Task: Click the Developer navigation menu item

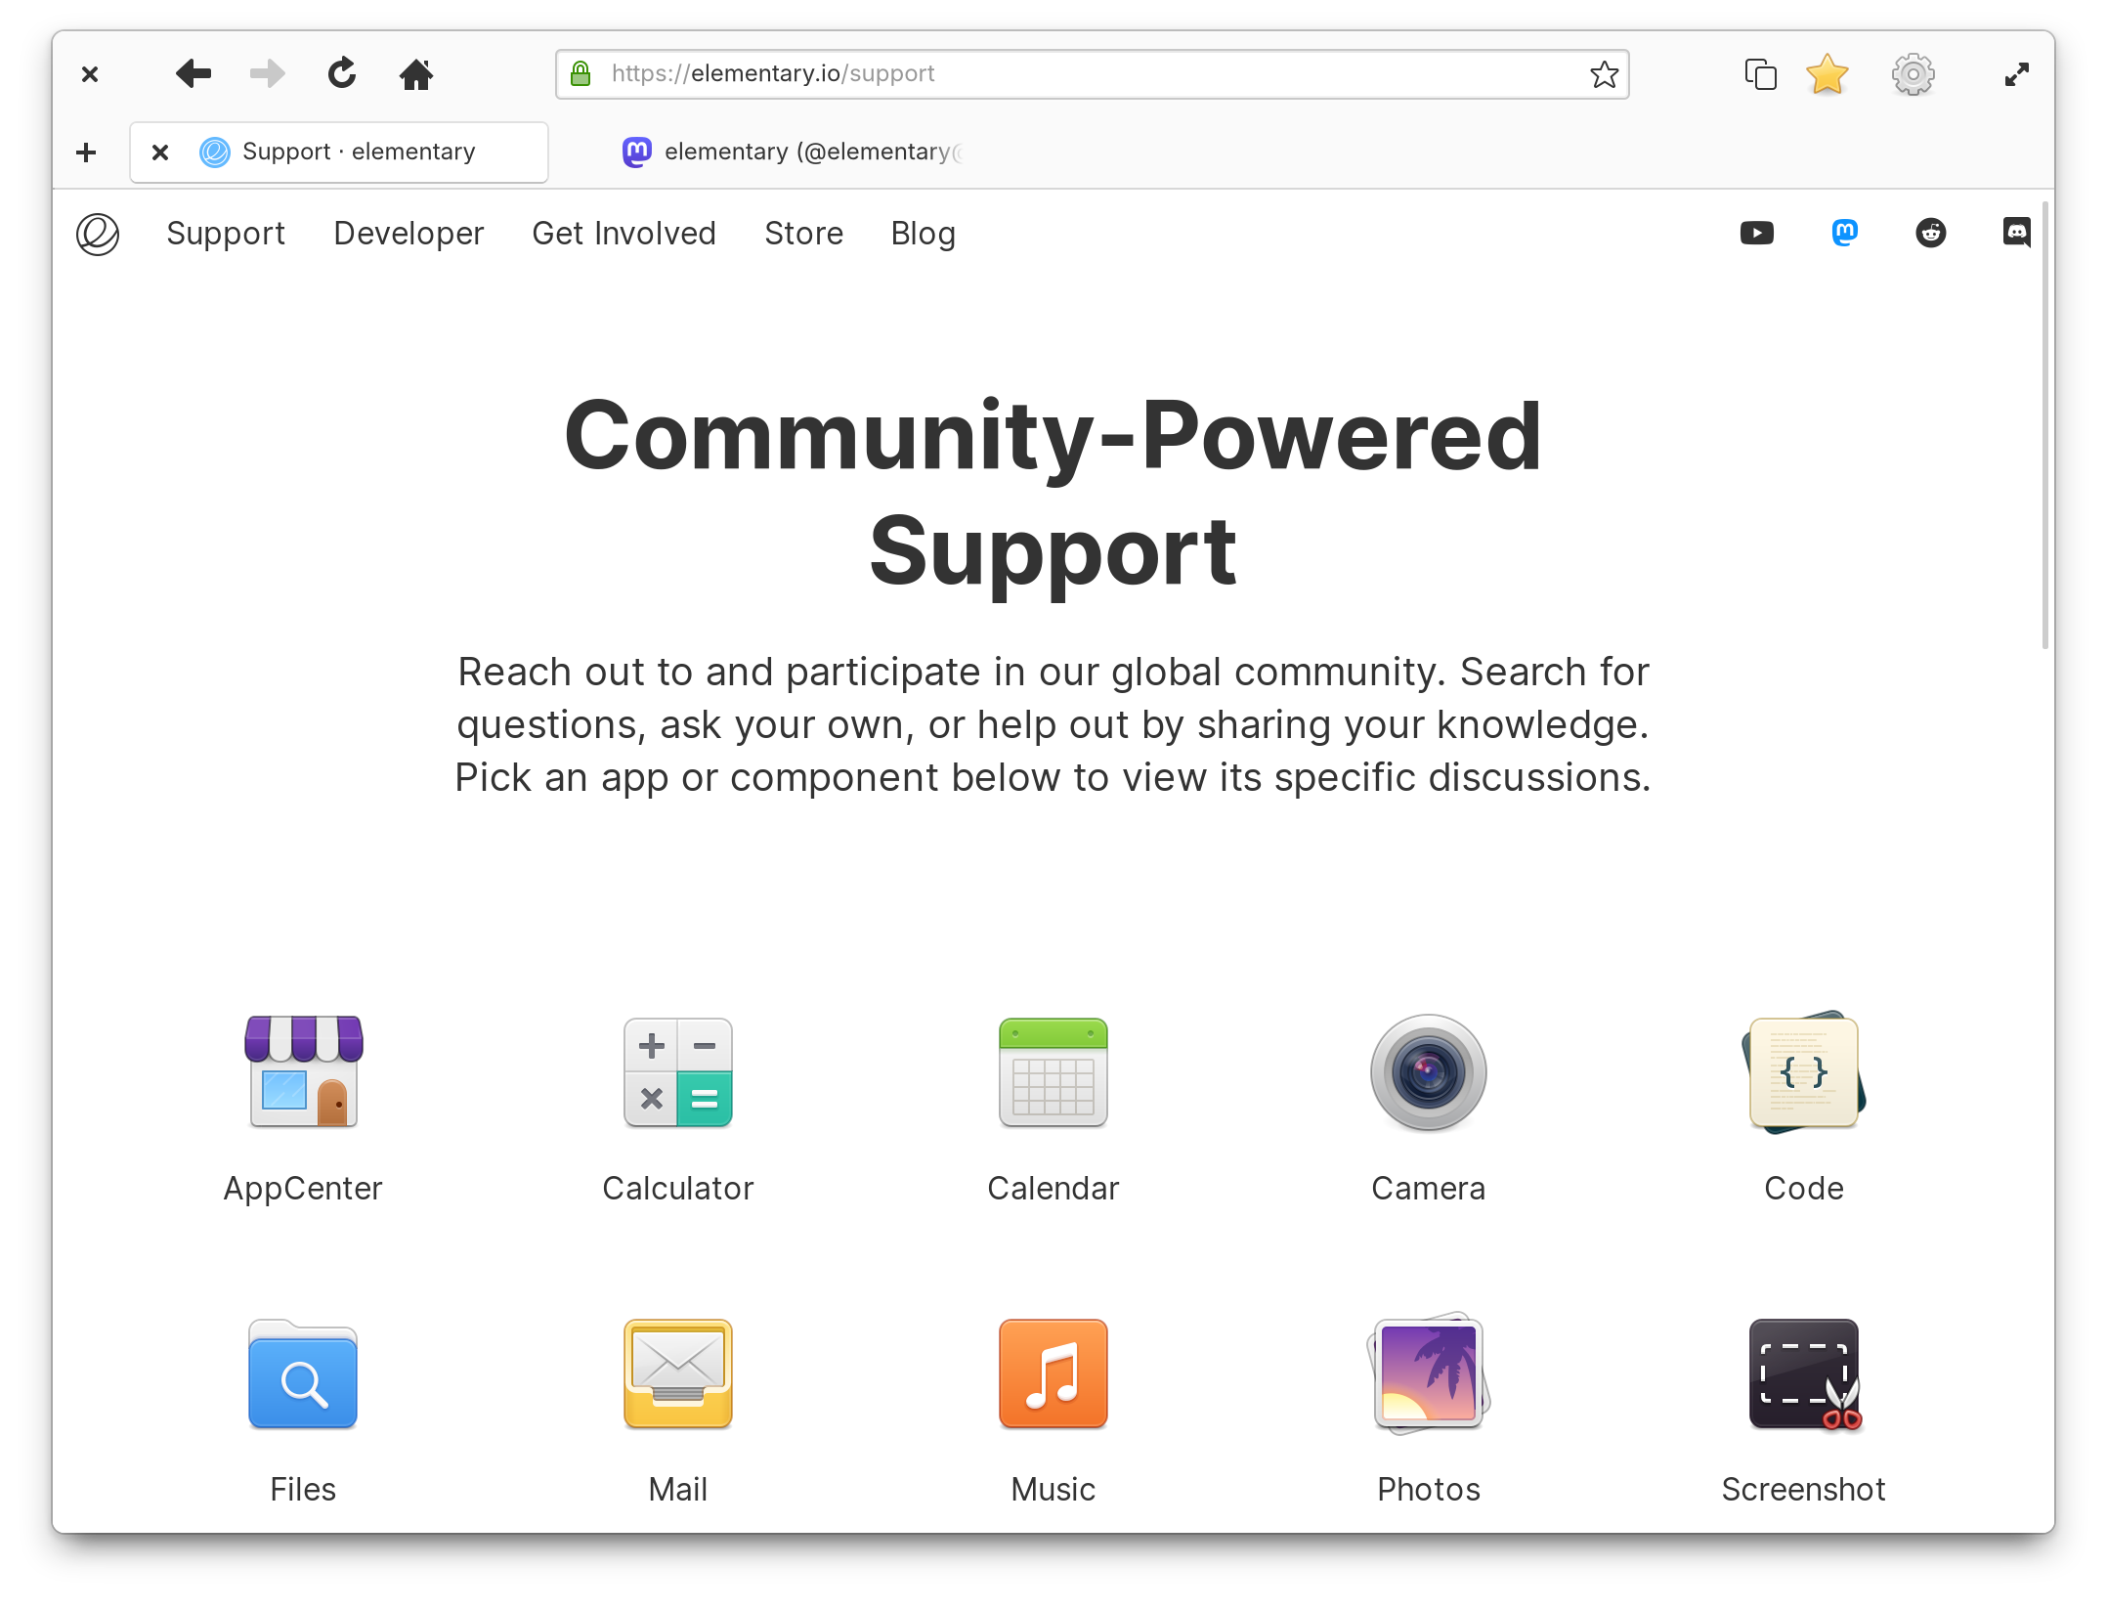Action: point(408,234)
